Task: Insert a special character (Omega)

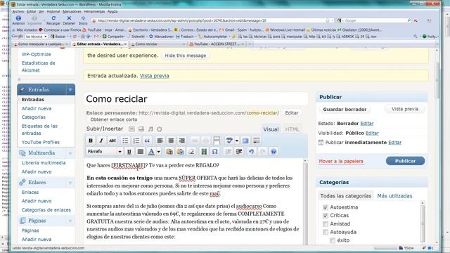Action: click(x=214, y=152)
